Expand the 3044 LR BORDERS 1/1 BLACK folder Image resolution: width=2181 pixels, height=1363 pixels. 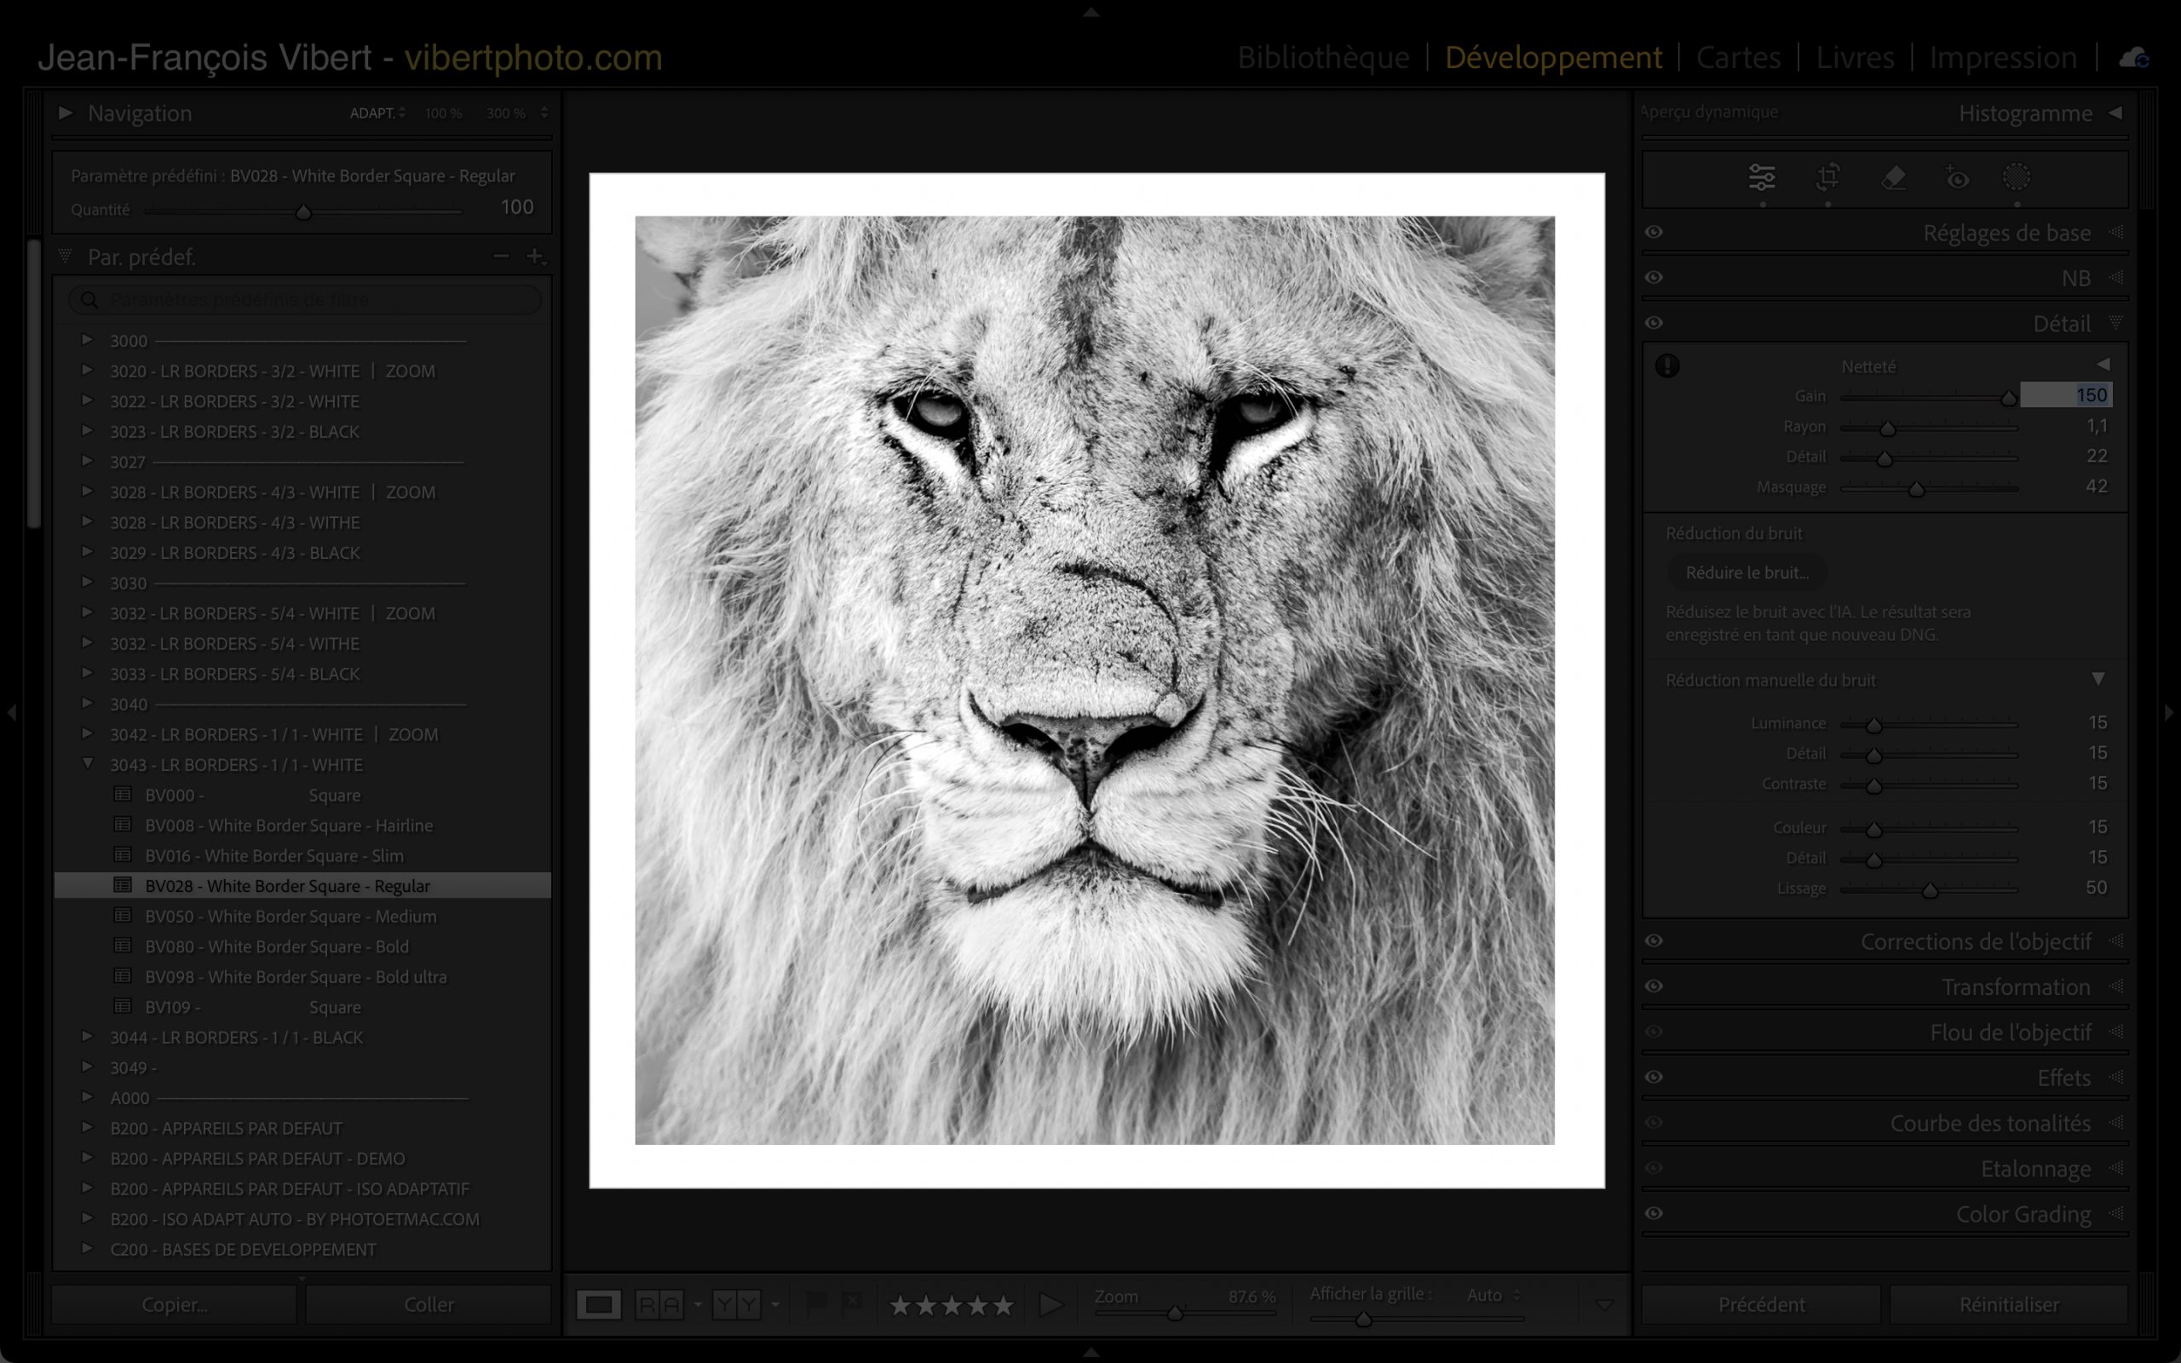(x=88, y=1037)
